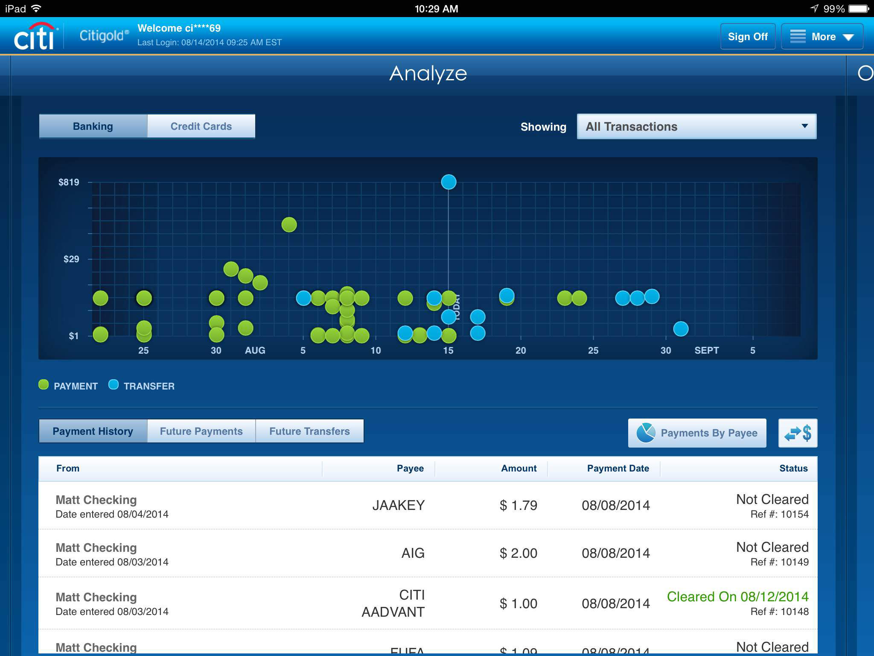
Task: Click the Citigold logo text
Action: click(x=104, y=35)
